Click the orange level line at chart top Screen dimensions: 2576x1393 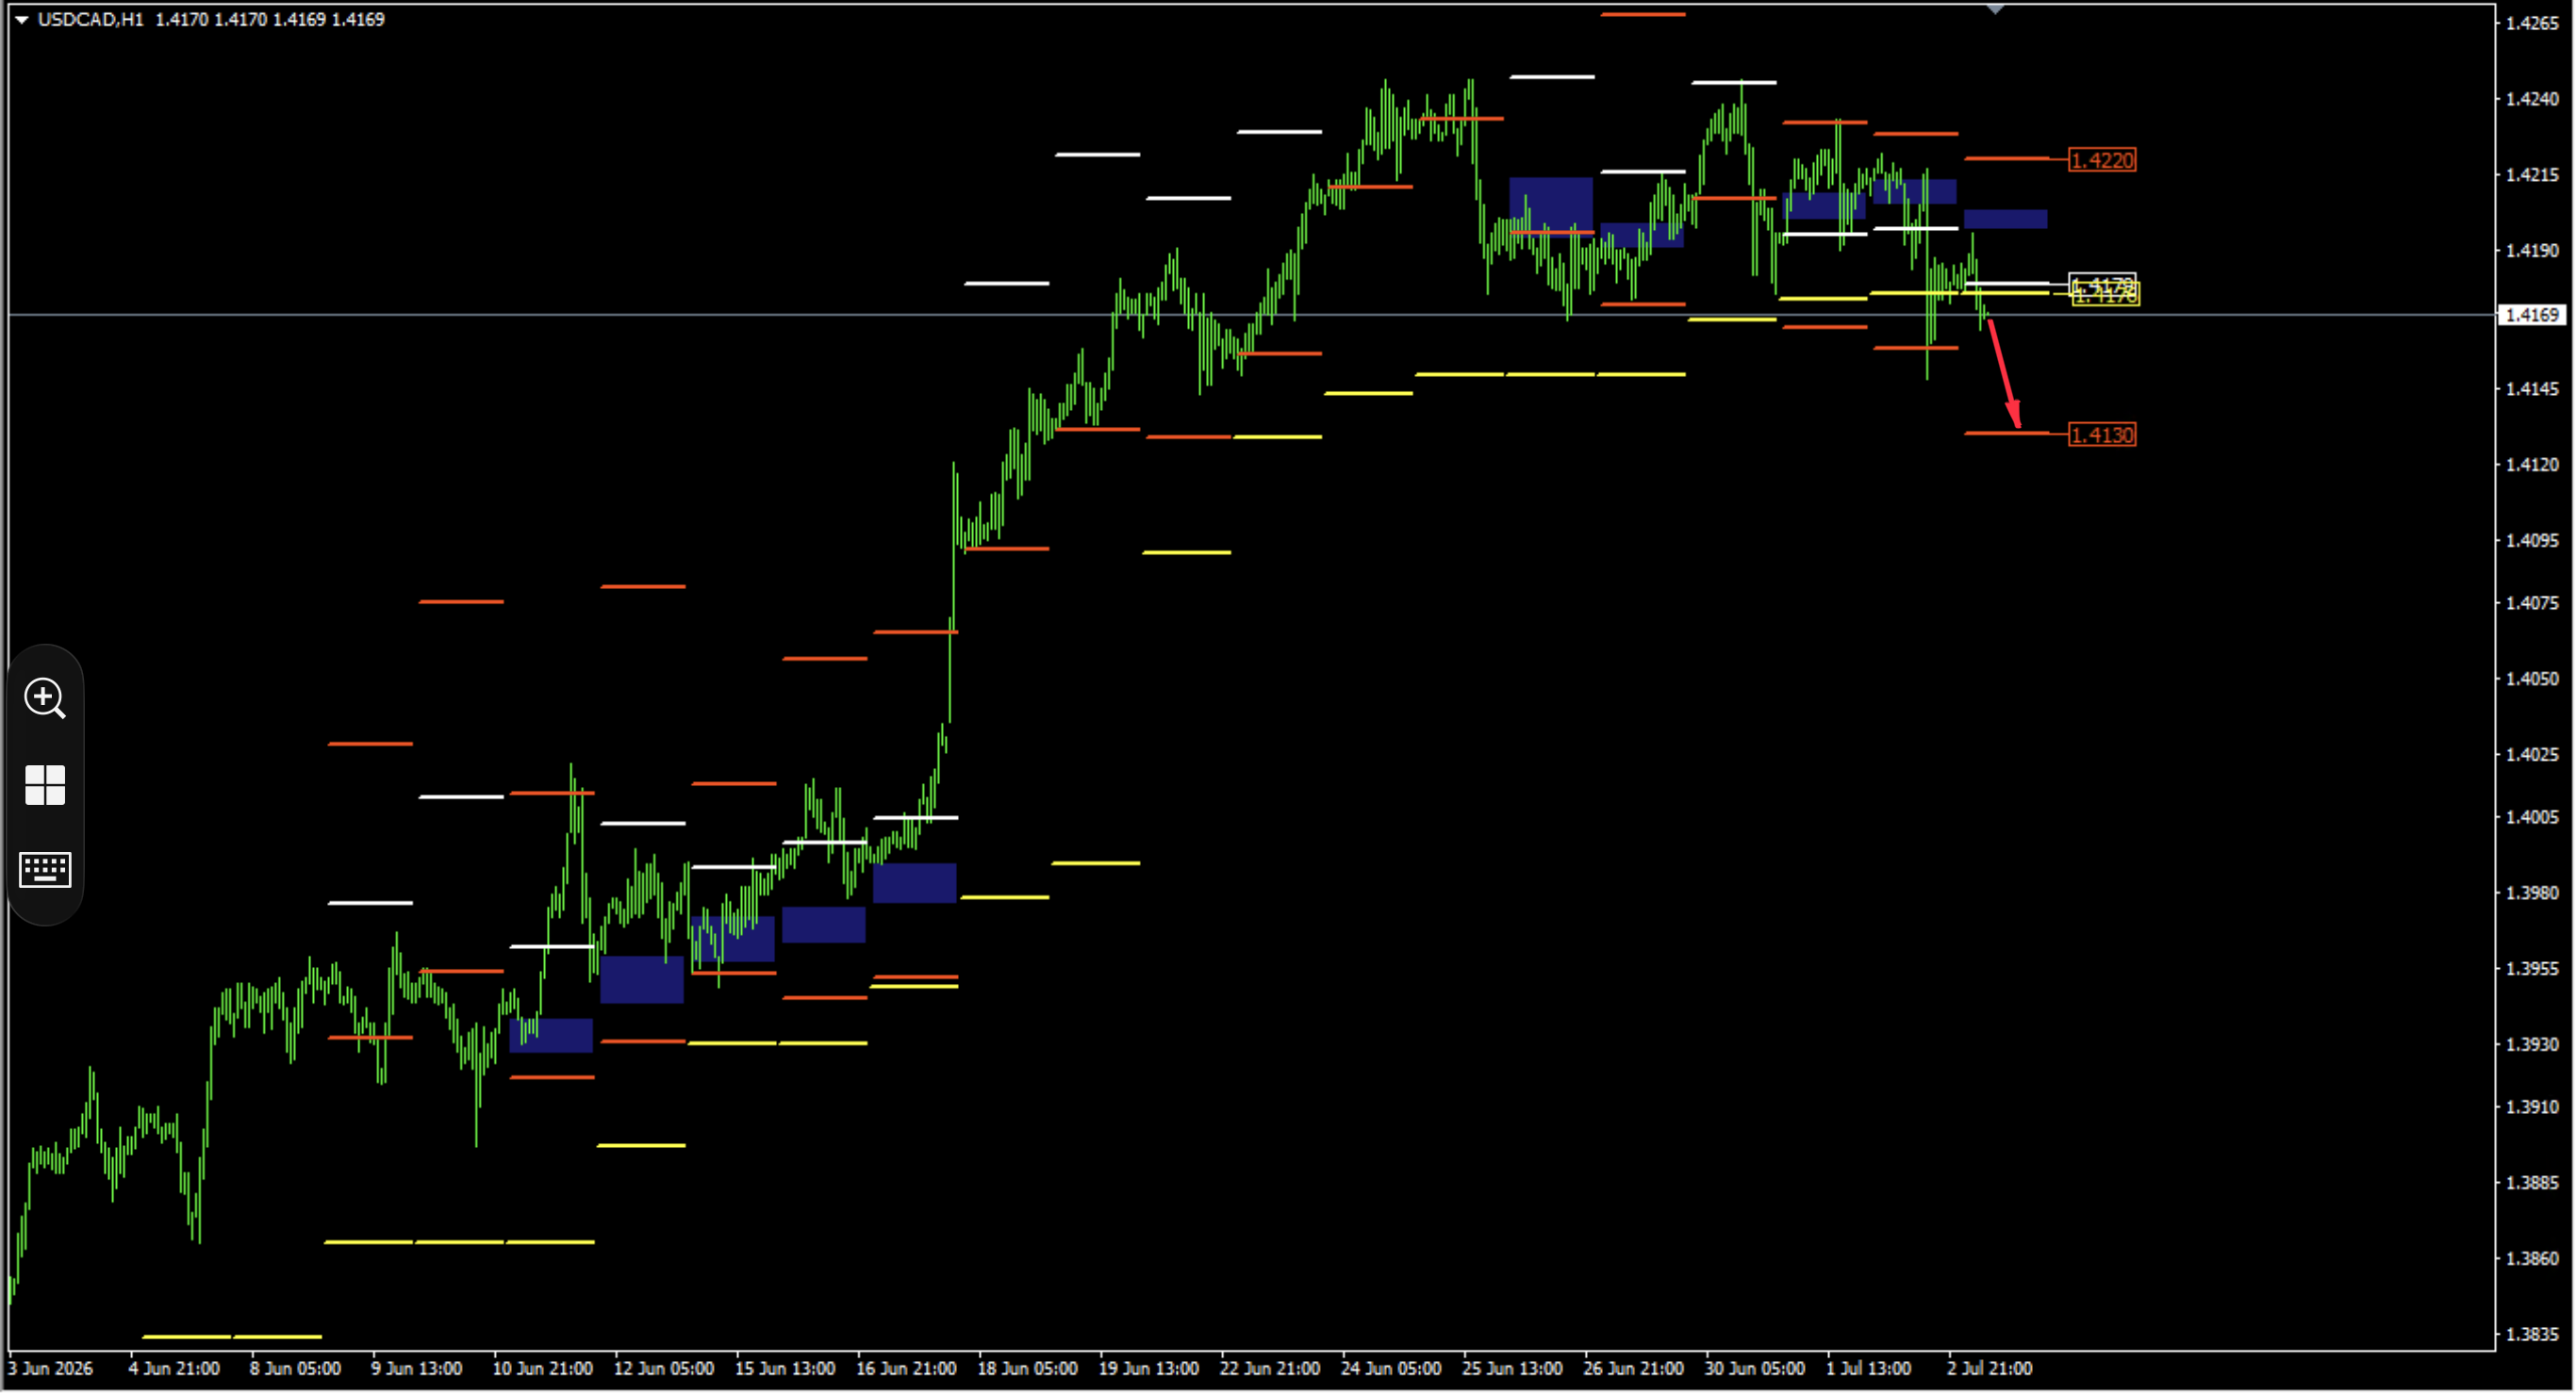(1643, 14)
